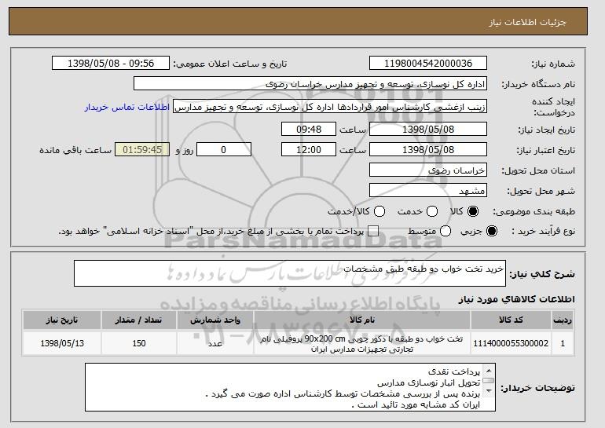Click the need creation date field 1398/05/08

428,129
